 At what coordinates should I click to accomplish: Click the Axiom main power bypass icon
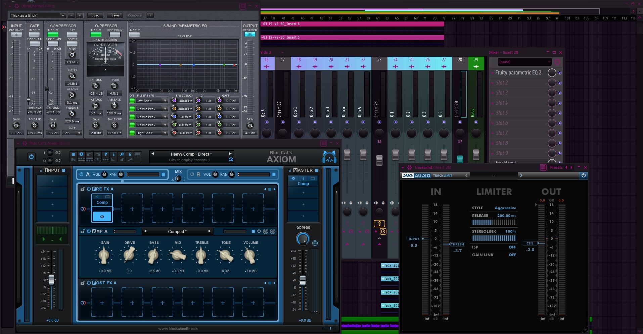click(x=31, y=157)
